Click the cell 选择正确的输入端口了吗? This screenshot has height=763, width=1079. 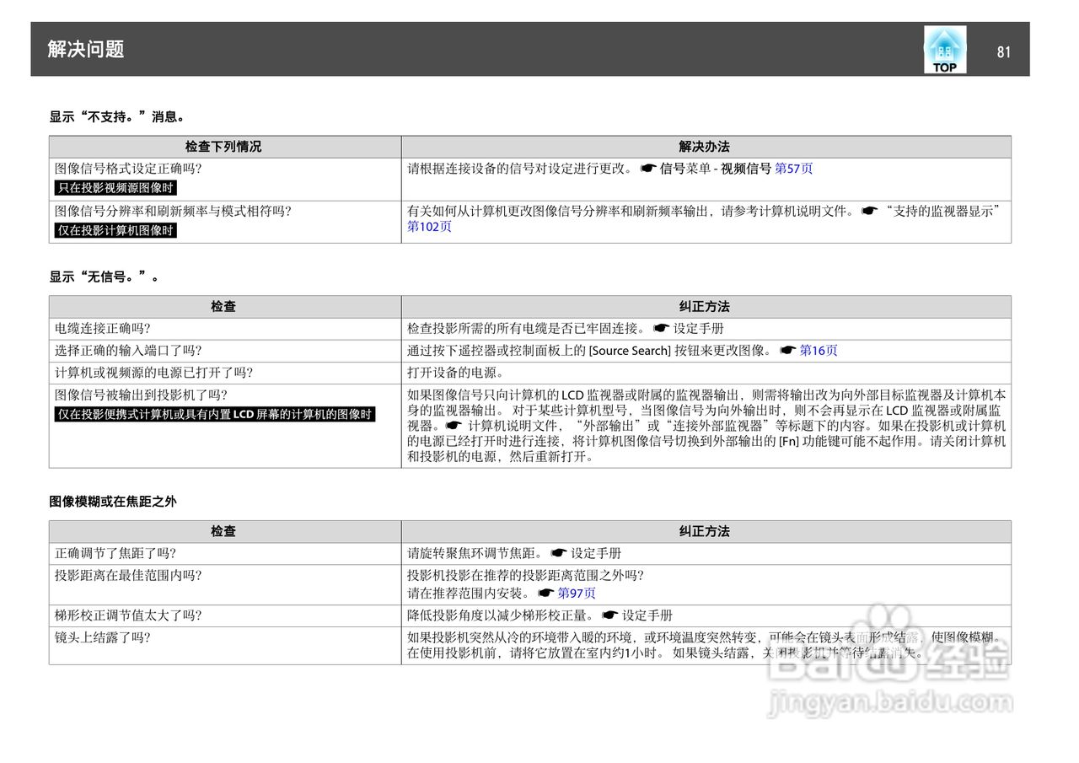[x=128, y=351]
